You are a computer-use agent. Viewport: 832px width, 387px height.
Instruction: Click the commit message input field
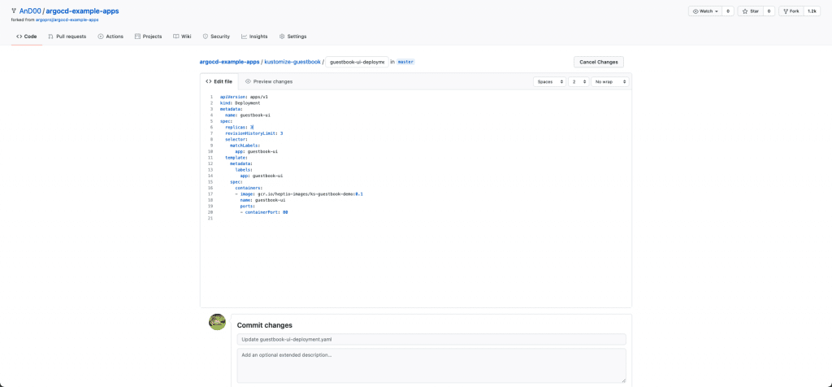(431, 339)
